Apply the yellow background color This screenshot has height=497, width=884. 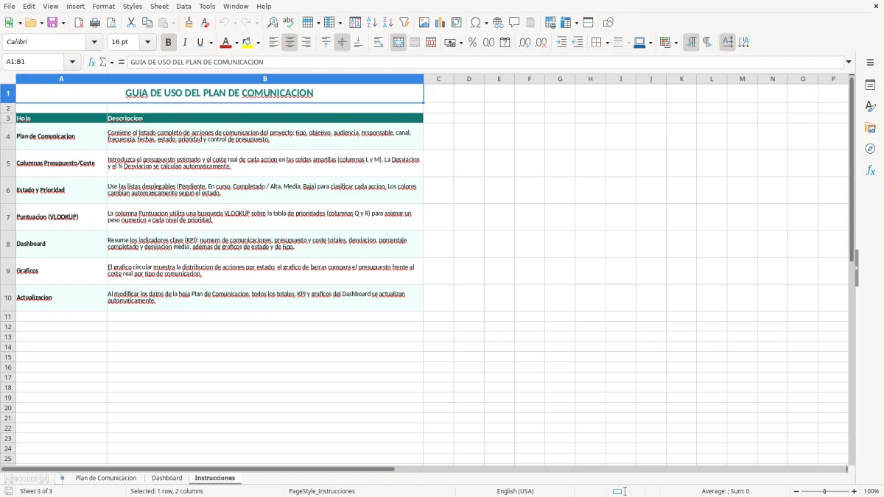point(248,43)
